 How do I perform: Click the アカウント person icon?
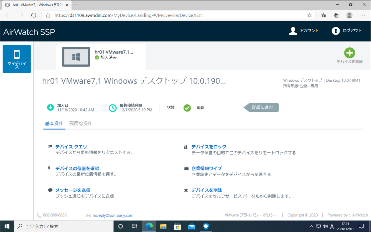pos(293,31)
